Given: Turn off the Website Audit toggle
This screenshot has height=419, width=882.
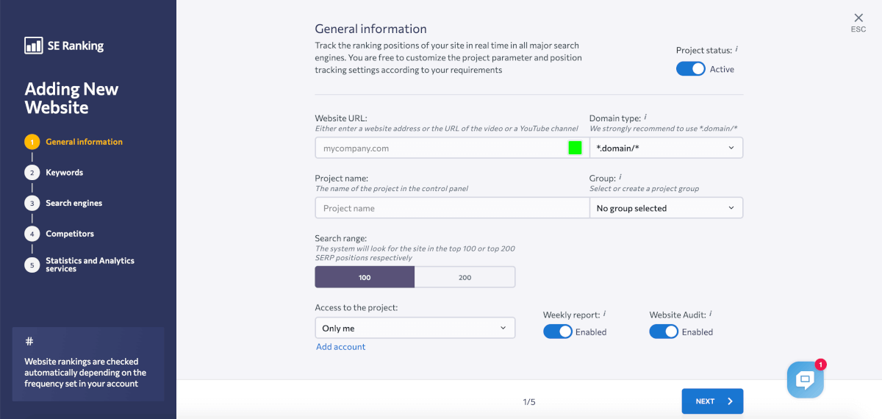Looking at the screenshot, I should coord(663,332).
